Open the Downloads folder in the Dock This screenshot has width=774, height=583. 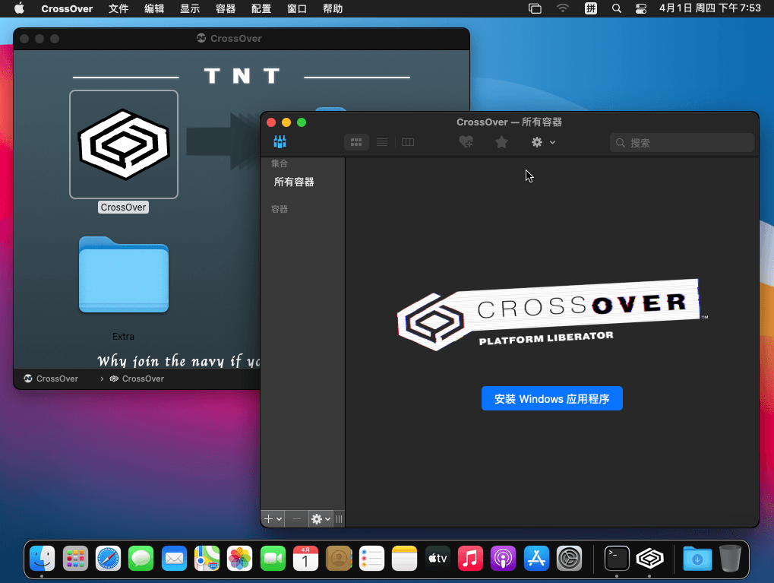coord(697,559)
